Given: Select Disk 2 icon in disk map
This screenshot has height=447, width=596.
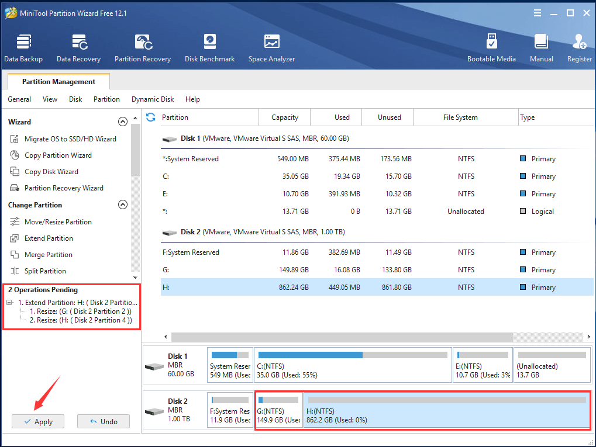Looking at the screenshot, I should (x=154, y=412).
